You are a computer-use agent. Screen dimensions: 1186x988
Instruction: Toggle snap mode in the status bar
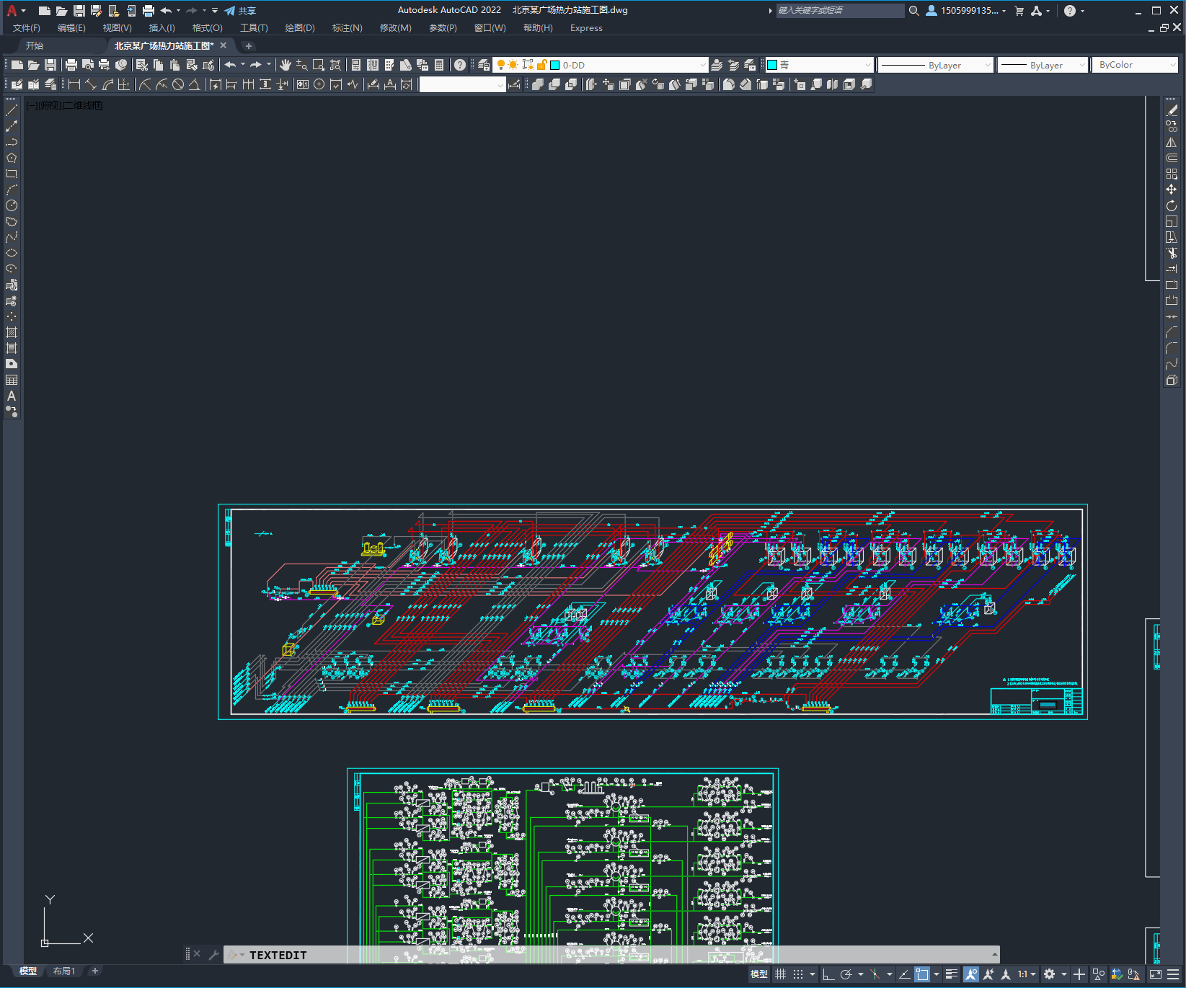798,974
